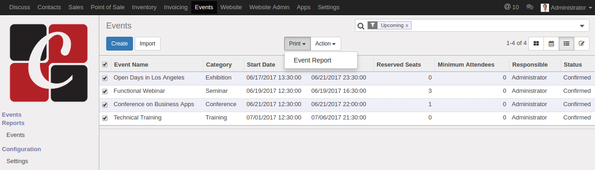Open the Administrator user menu
The height and width of the screenshot is (170, 595).
tap(566, 7)
